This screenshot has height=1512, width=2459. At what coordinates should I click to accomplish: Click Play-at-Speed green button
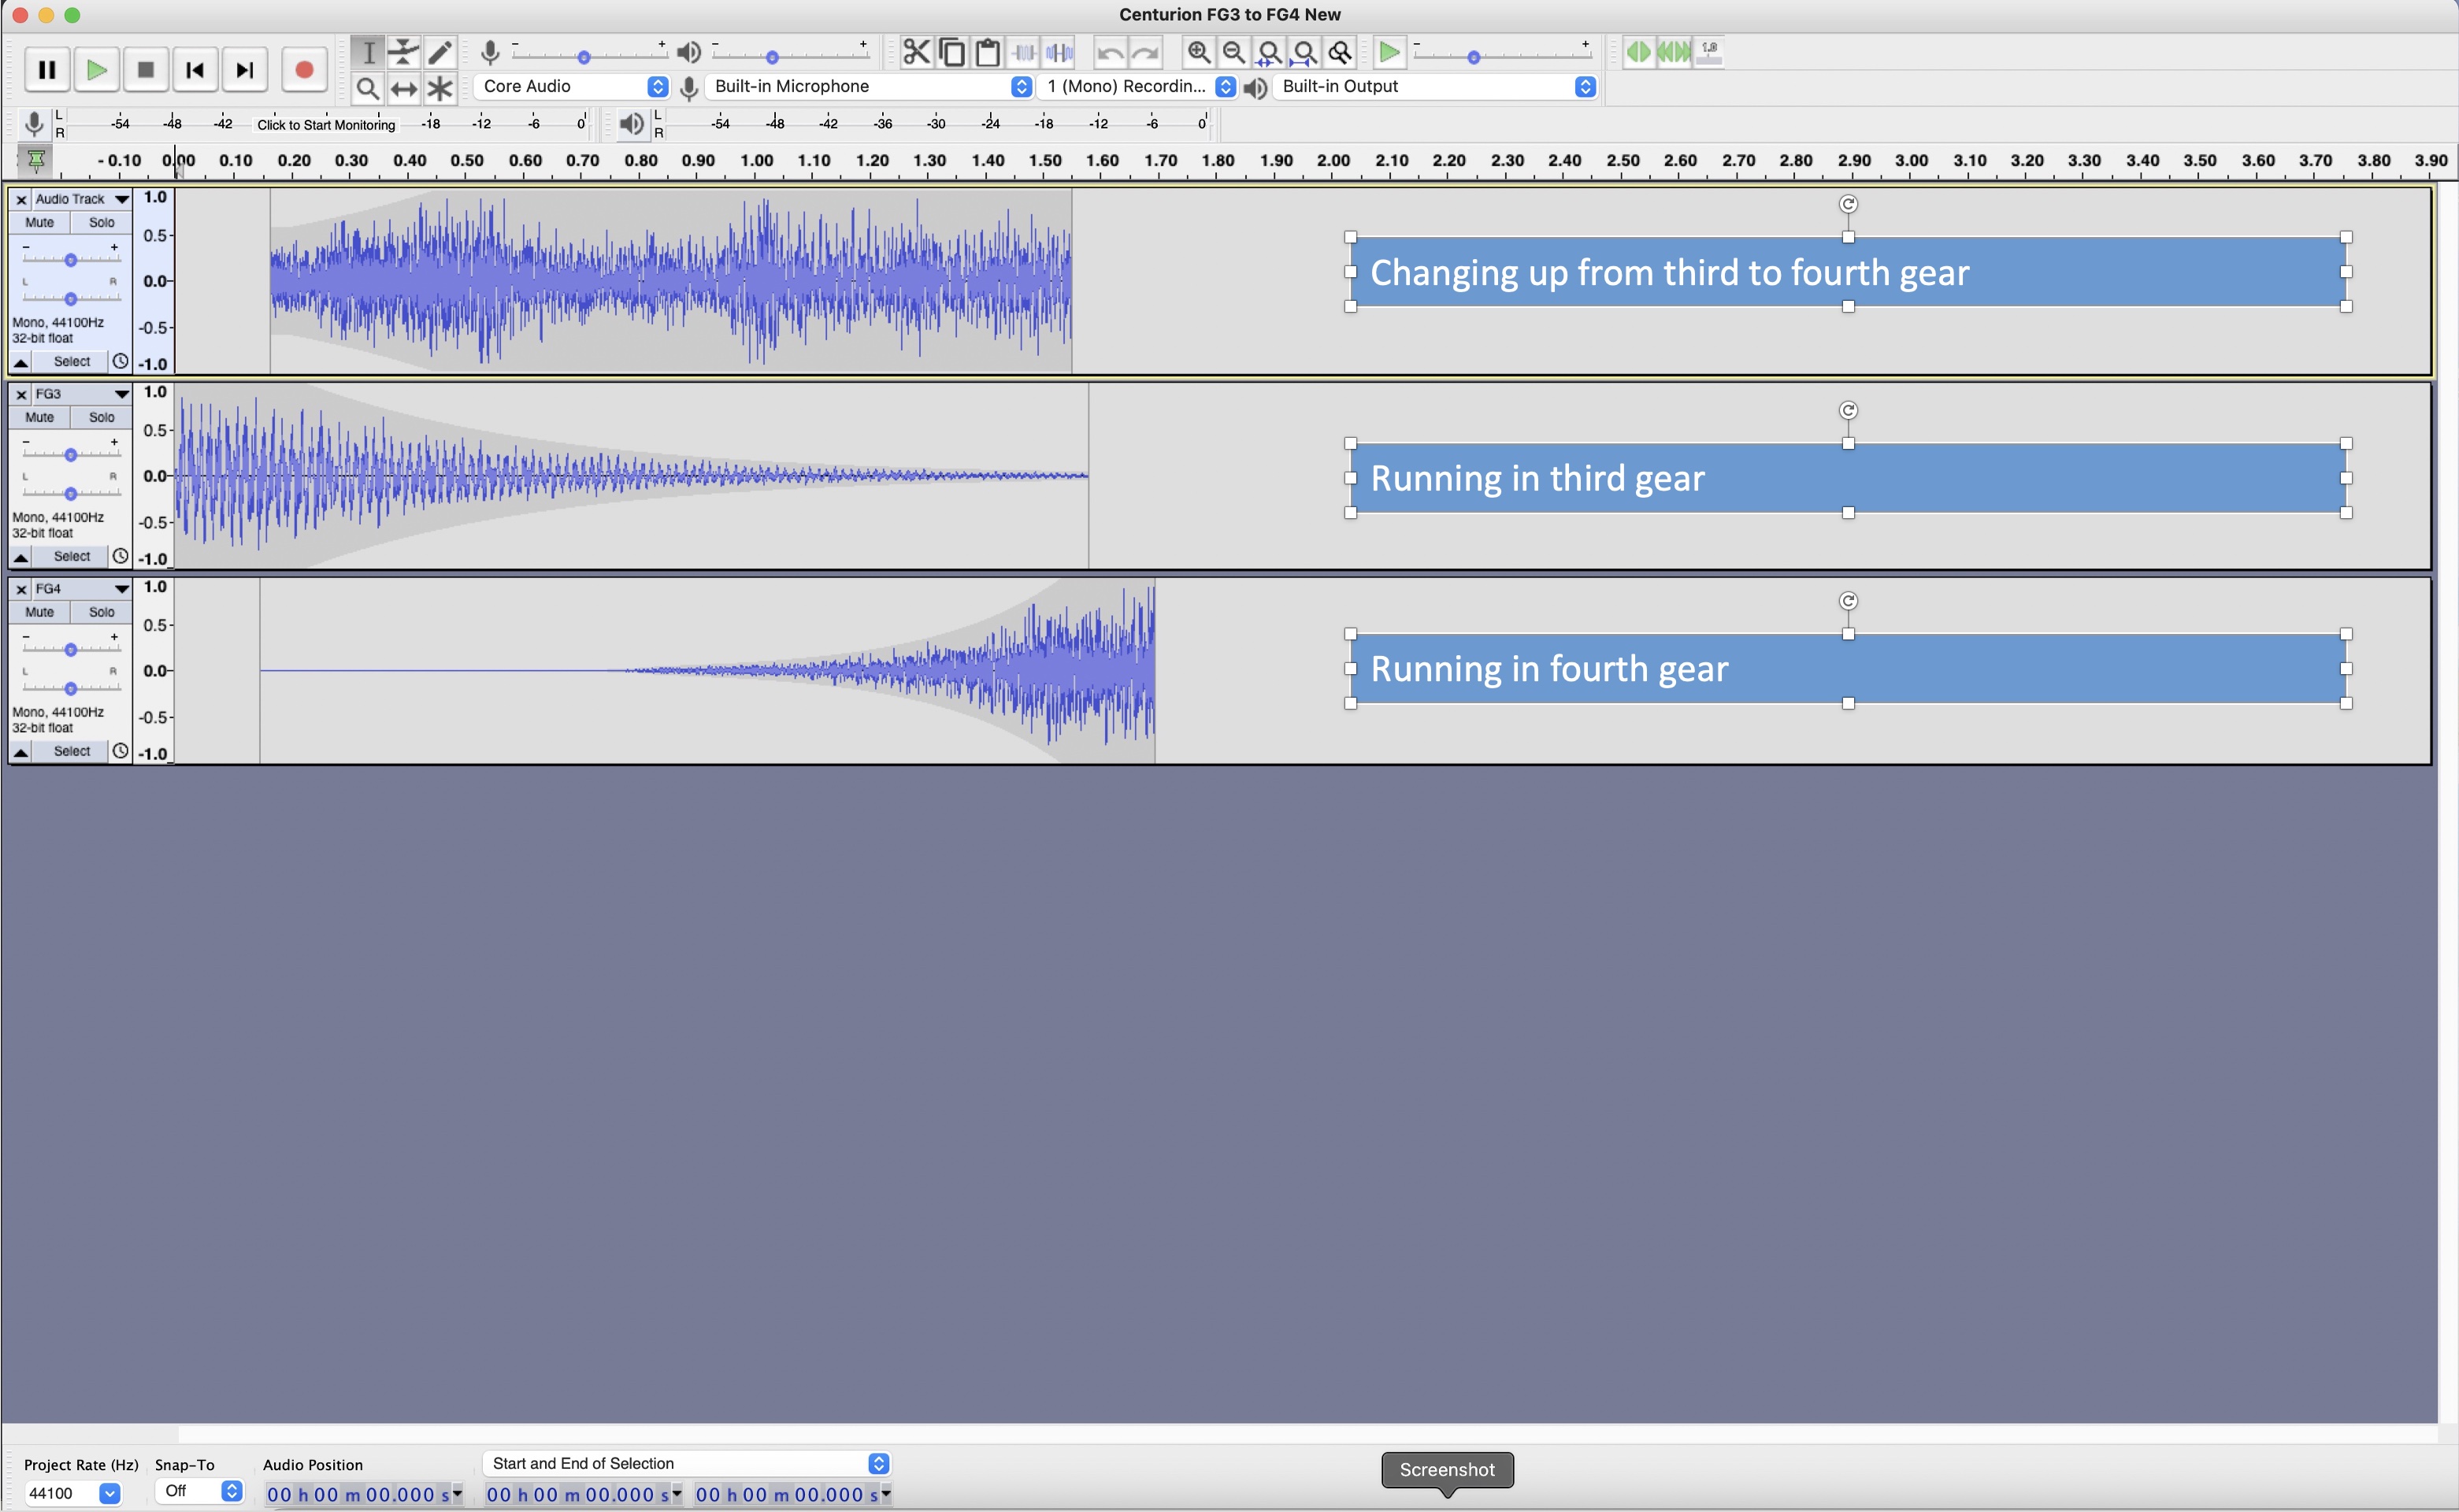pos(1389,52)
